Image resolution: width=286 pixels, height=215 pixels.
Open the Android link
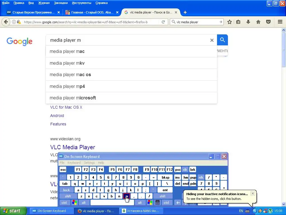(x=57, y=116)
